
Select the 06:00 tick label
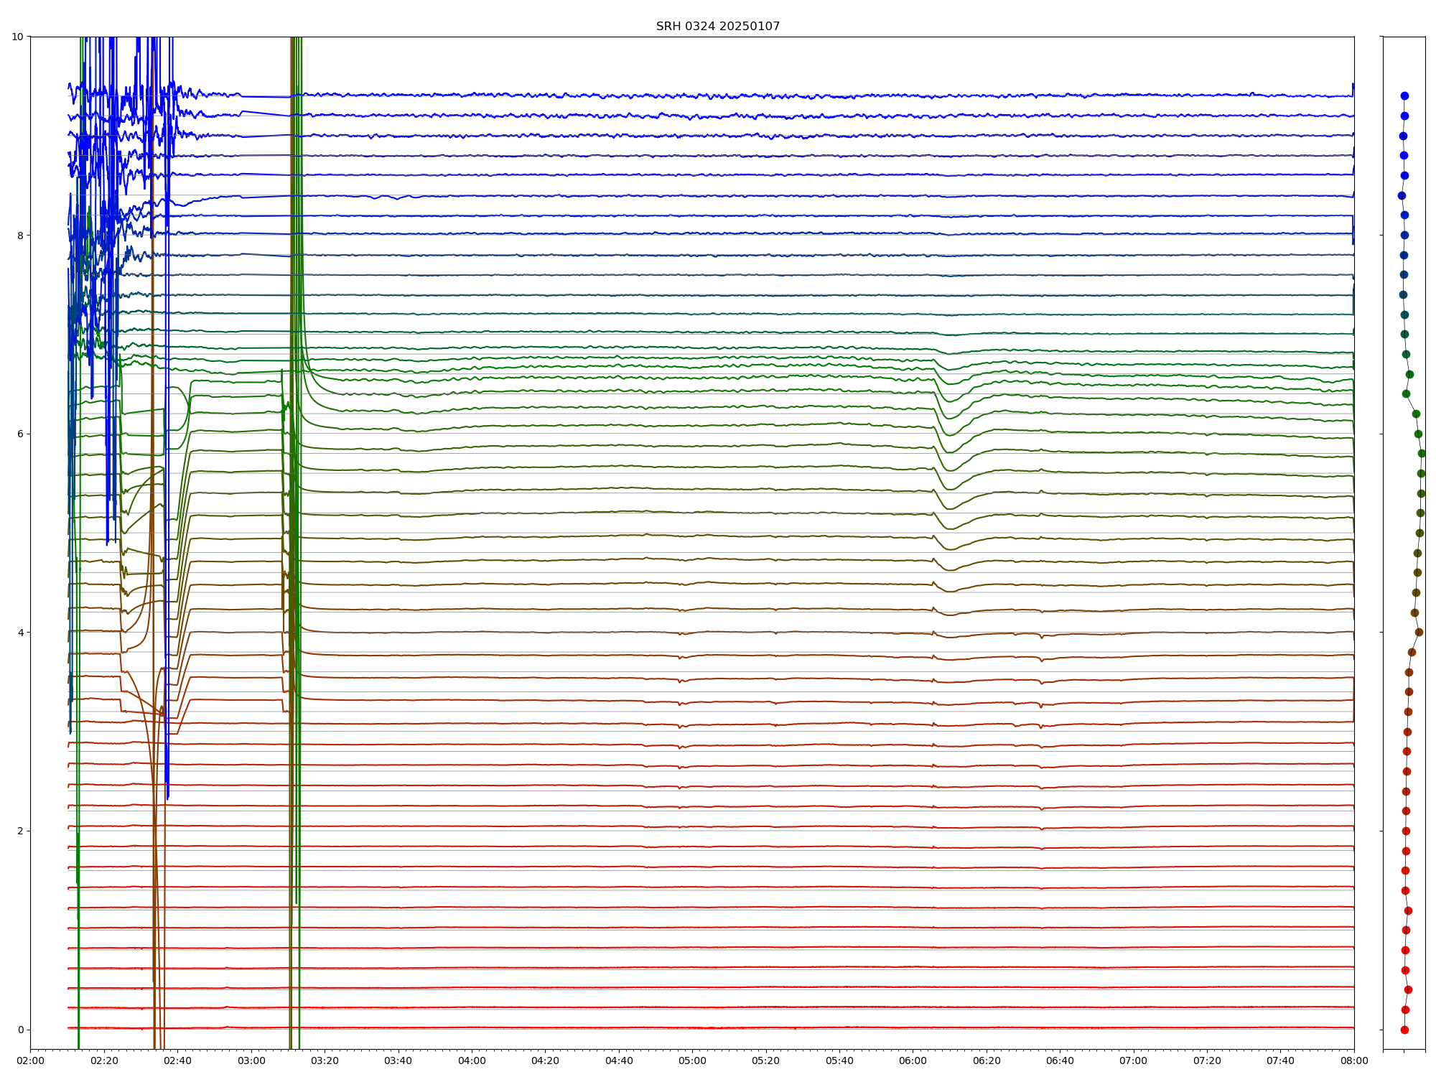tap(913, 1060)
